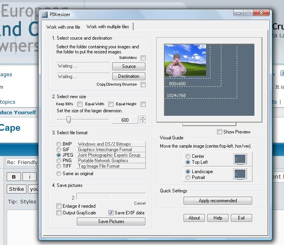Choose Same as original format

59,174
